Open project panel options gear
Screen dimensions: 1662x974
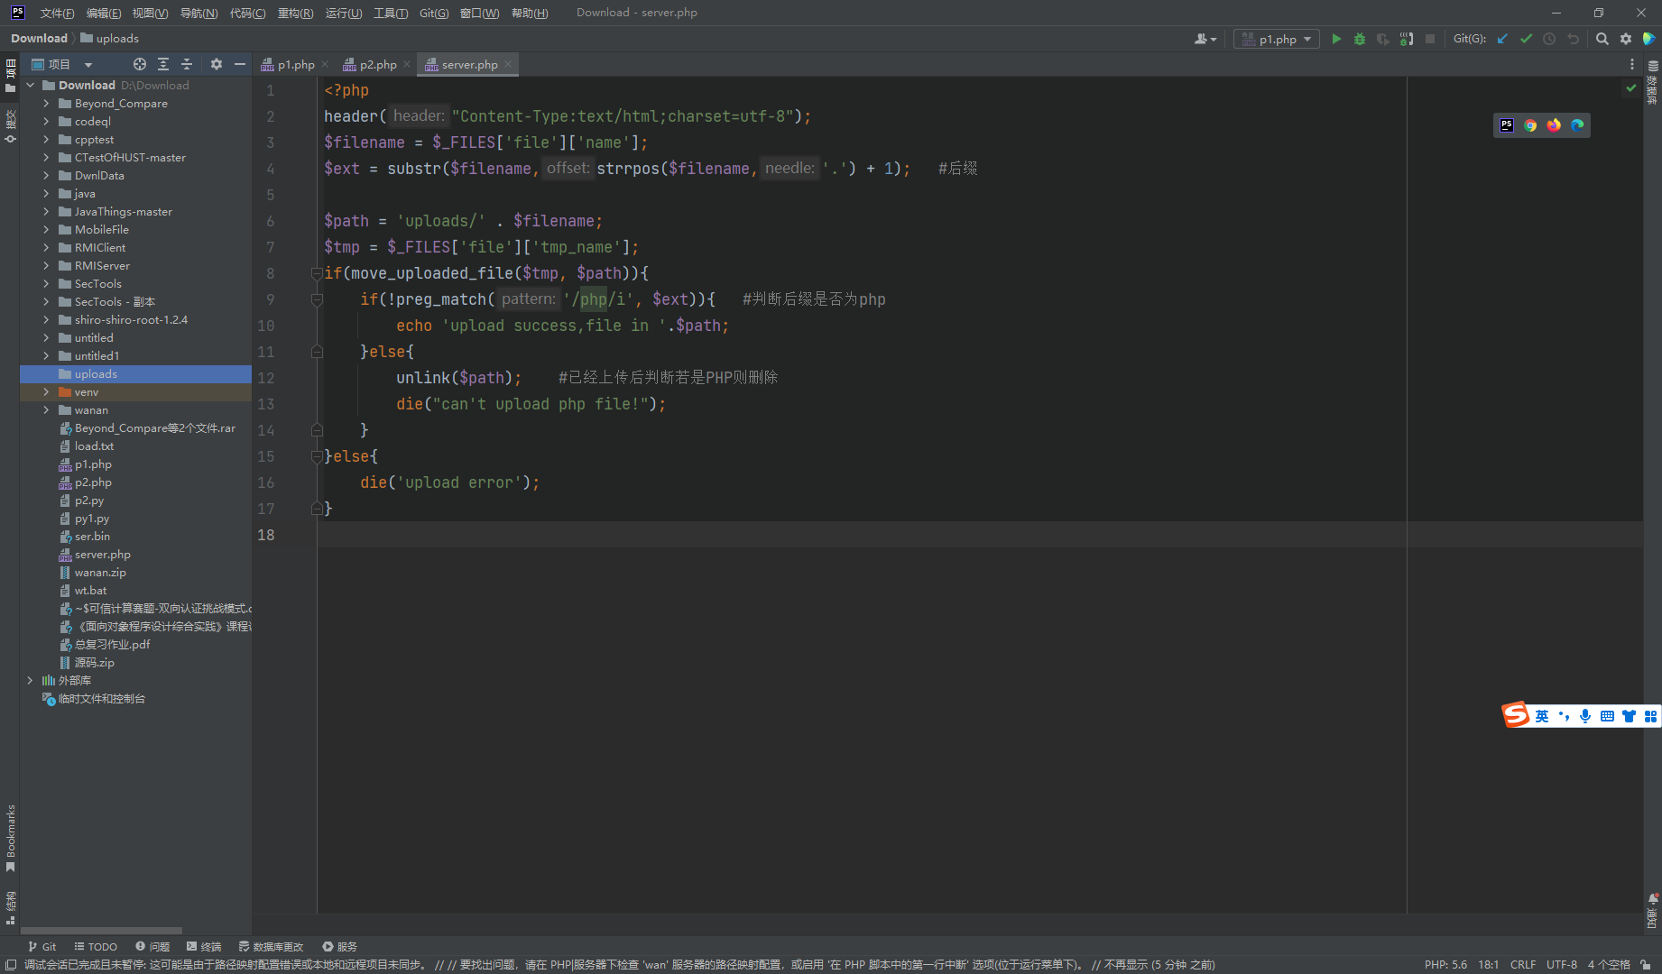coord(217,64)
